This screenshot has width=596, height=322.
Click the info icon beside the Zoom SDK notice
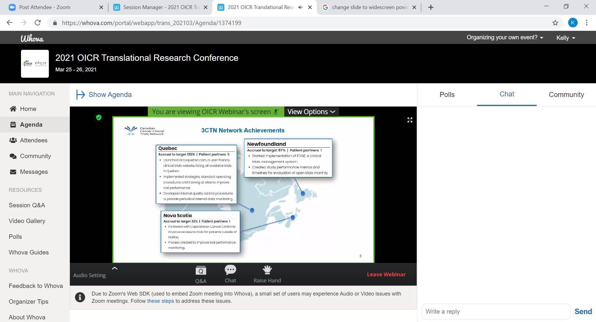80,297
